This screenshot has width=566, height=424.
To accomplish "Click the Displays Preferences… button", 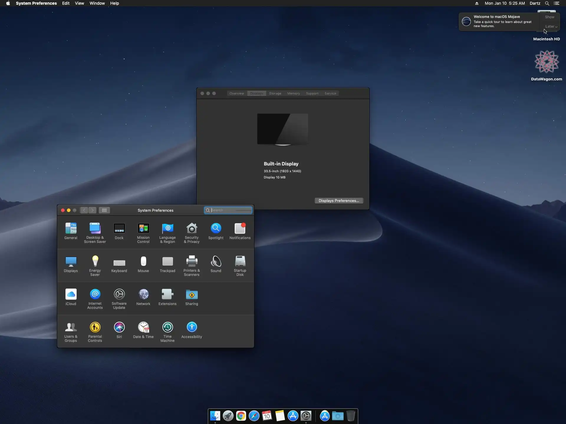I will tap(339, 201).
